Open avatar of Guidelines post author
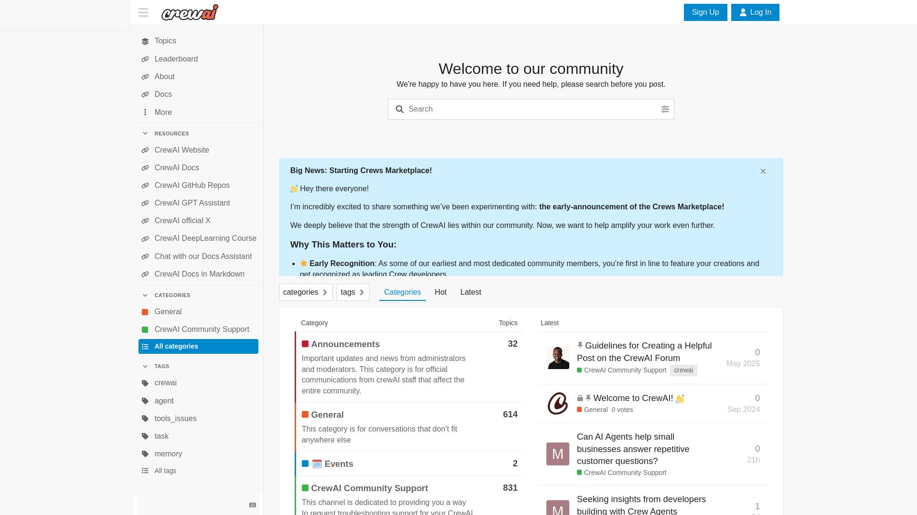Viewport: 917px width, 515px height. (558, 358)
